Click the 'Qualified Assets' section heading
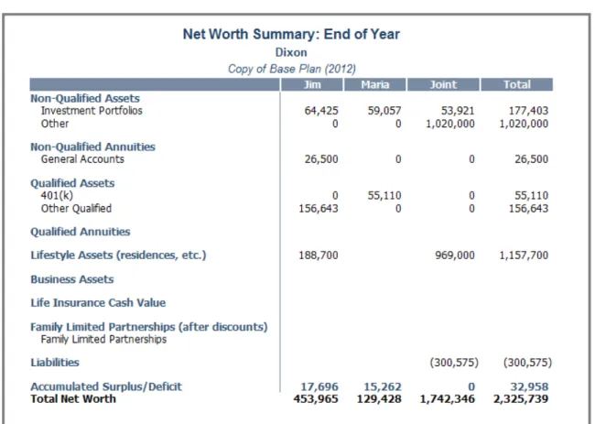This screenshot has height=424, width=595. (x=72, y=183)
